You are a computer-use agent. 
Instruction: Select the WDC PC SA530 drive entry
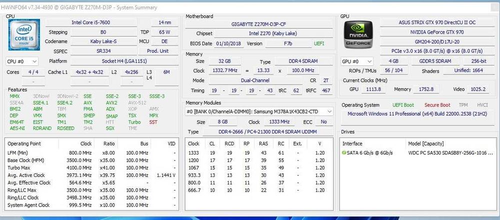click(417, 153)
